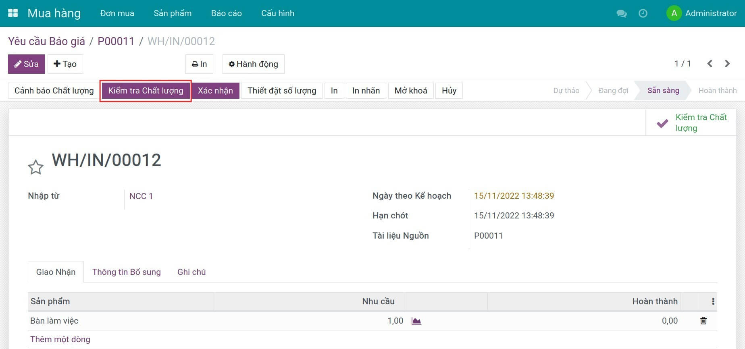
Task: Click Thêm một dòng to add line
Action: click(60, 339)
